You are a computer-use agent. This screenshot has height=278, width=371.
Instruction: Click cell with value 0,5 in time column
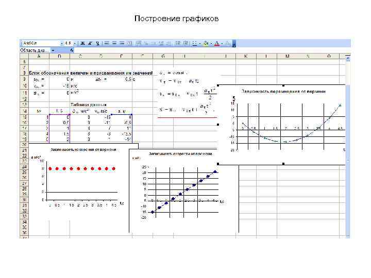59,123
